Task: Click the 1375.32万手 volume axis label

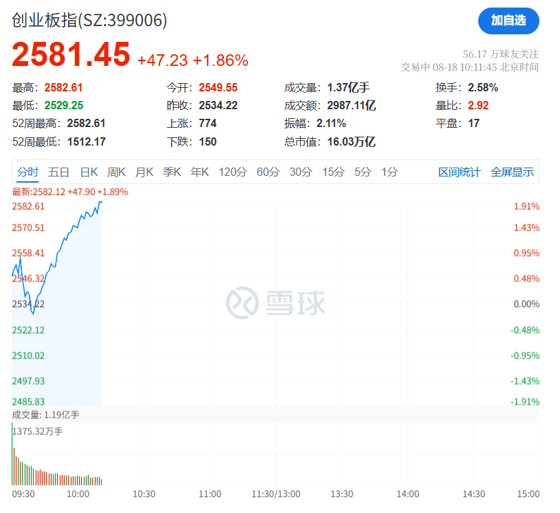Action: [38, 431]
